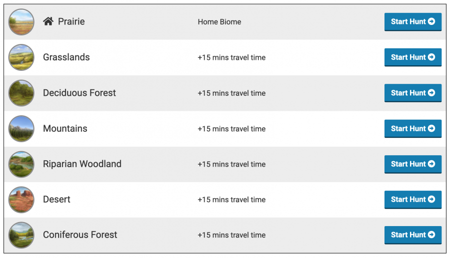Image resolution: width=450 pixels, height=258 pixels.
Task: Click the Prairie biome thumbnail image
Action: [x=21, y=22]
